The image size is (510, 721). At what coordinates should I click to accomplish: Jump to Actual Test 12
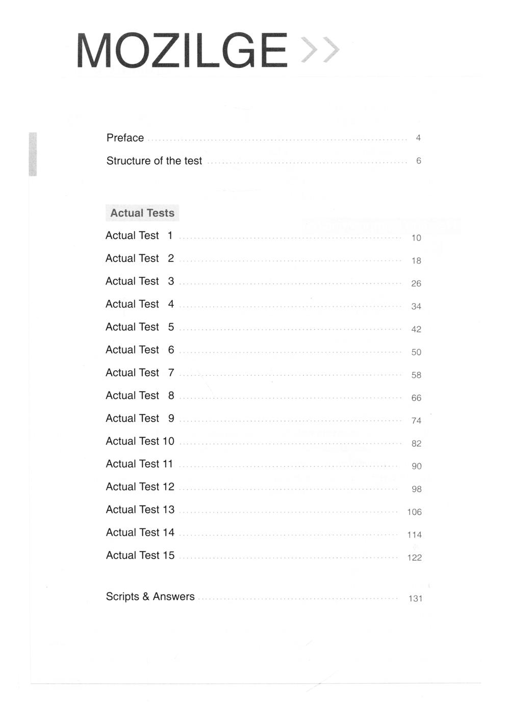(140, 487)
